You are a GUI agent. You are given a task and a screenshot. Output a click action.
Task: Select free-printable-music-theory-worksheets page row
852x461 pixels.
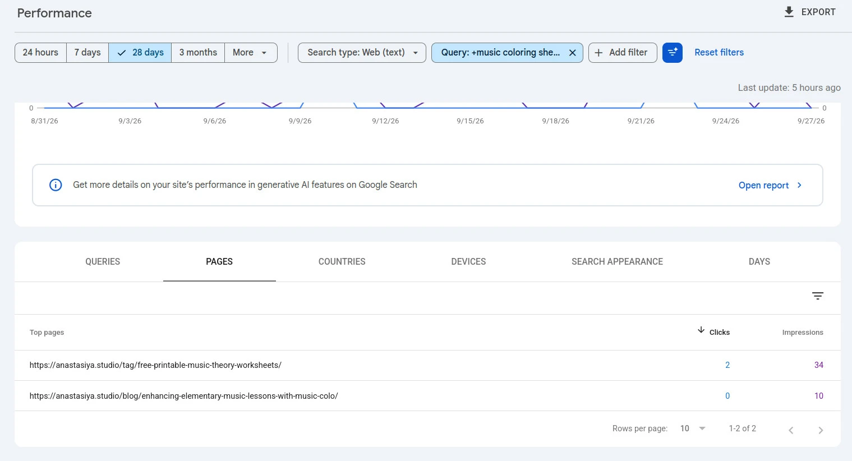click(427, 365)
